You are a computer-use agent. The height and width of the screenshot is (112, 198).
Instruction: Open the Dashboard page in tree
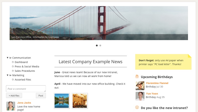pyautogui.click(x=21, y=62)
